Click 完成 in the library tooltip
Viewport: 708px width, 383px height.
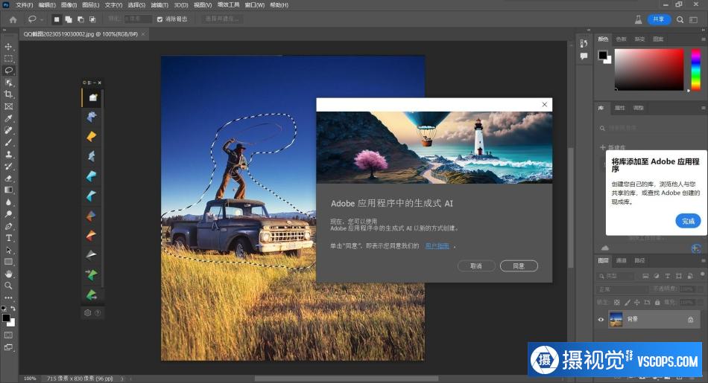click(x=688, y=221)
